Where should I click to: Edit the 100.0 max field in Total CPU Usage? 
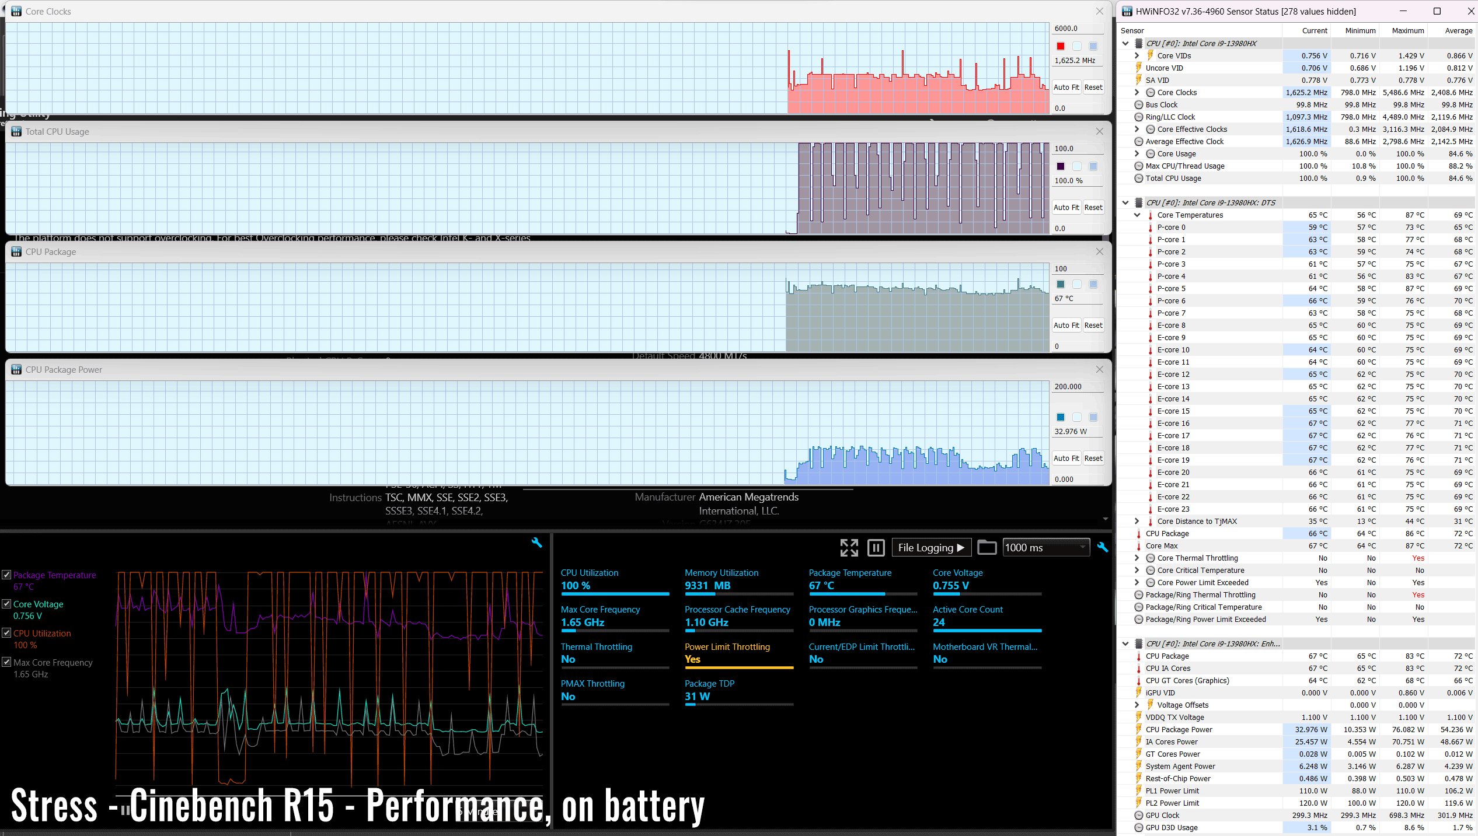(x=1078, y=148)
